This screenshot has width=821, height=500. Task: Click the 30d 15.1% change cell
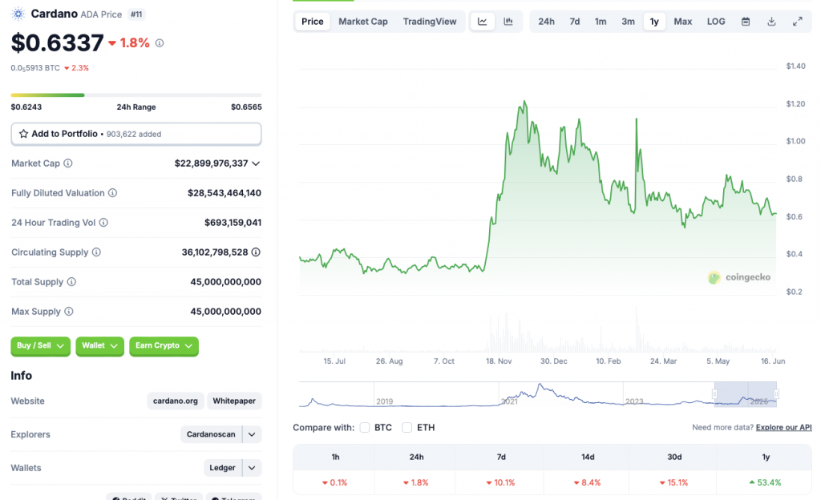[x=673, y=482]
